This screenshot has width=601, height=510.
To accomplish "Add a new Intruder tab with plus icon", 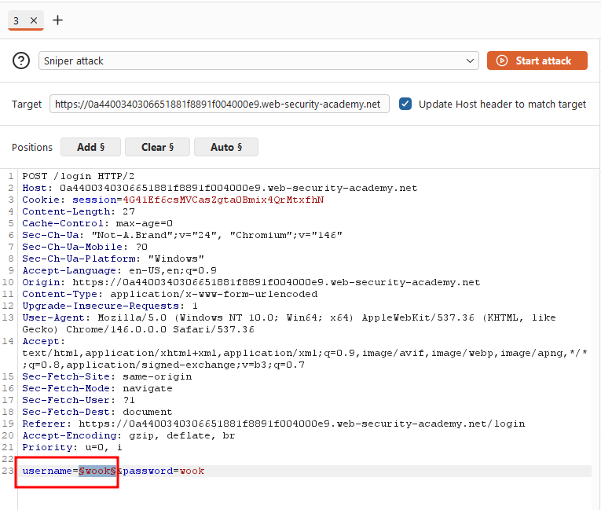I will click(58, 20).
